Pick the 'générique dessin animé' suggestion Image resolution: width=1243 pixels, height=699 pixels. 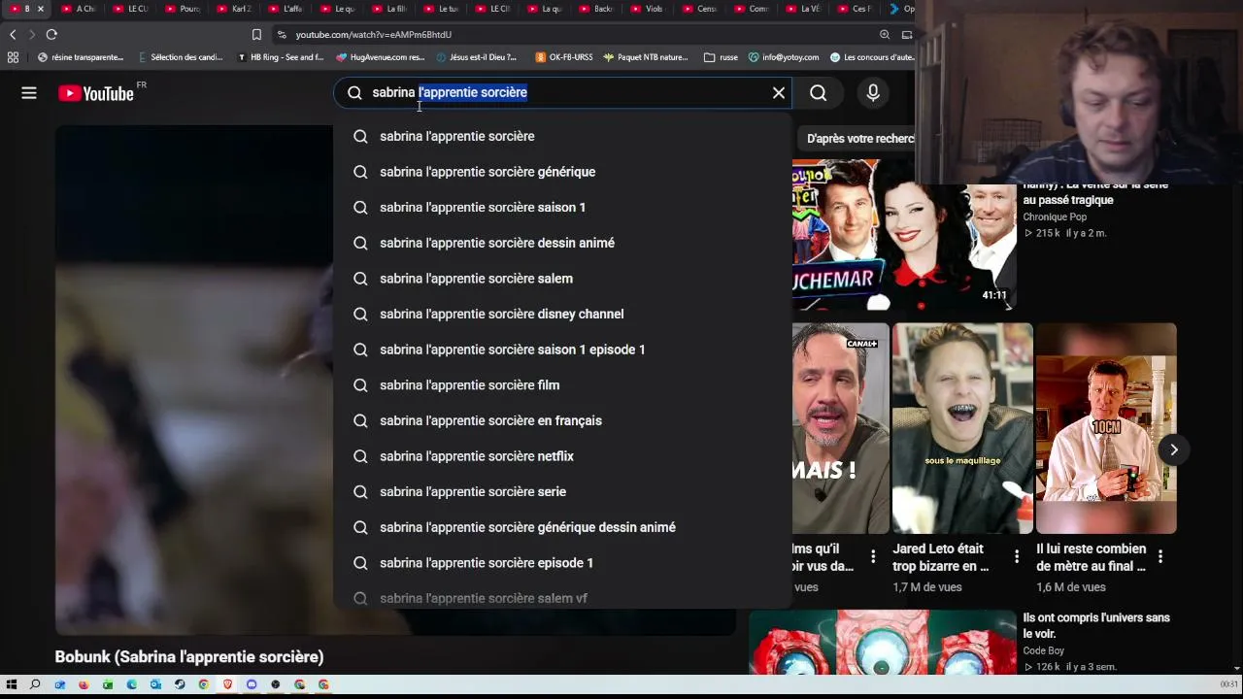(562, 527)
